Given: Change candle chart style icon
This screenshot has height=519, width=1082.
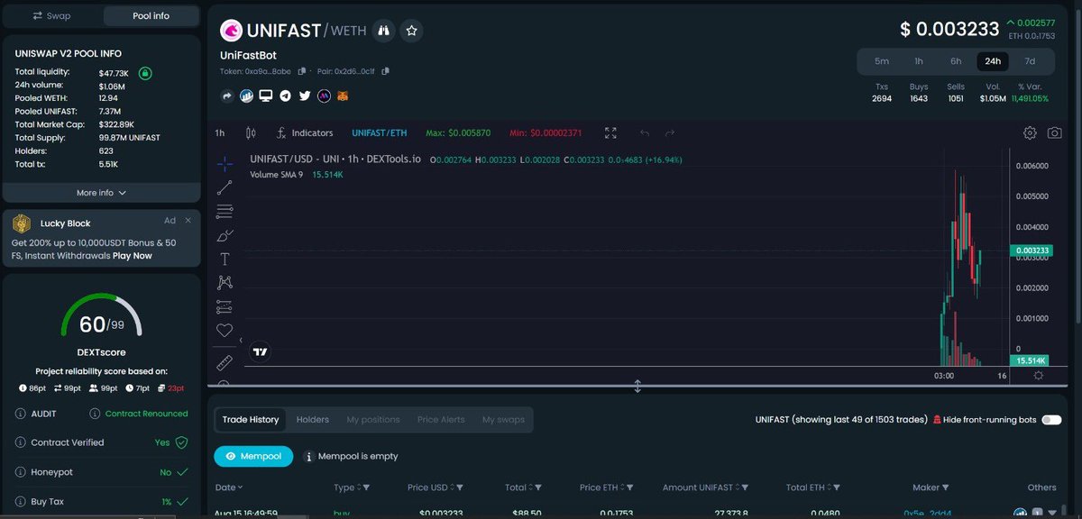Looking at the screenshot, I should 251,133.
